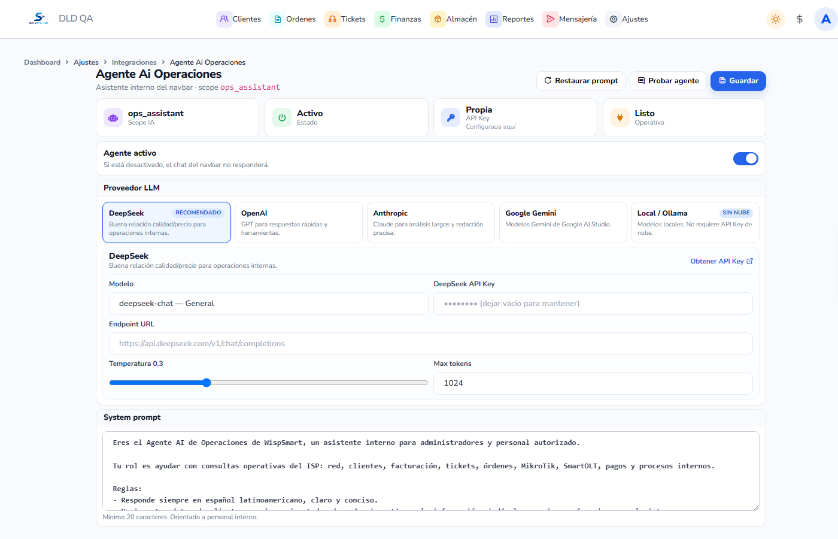Click the Reportes chart icon
The height and width of the screenshot is (539, 838).
(x=493, y=19)
